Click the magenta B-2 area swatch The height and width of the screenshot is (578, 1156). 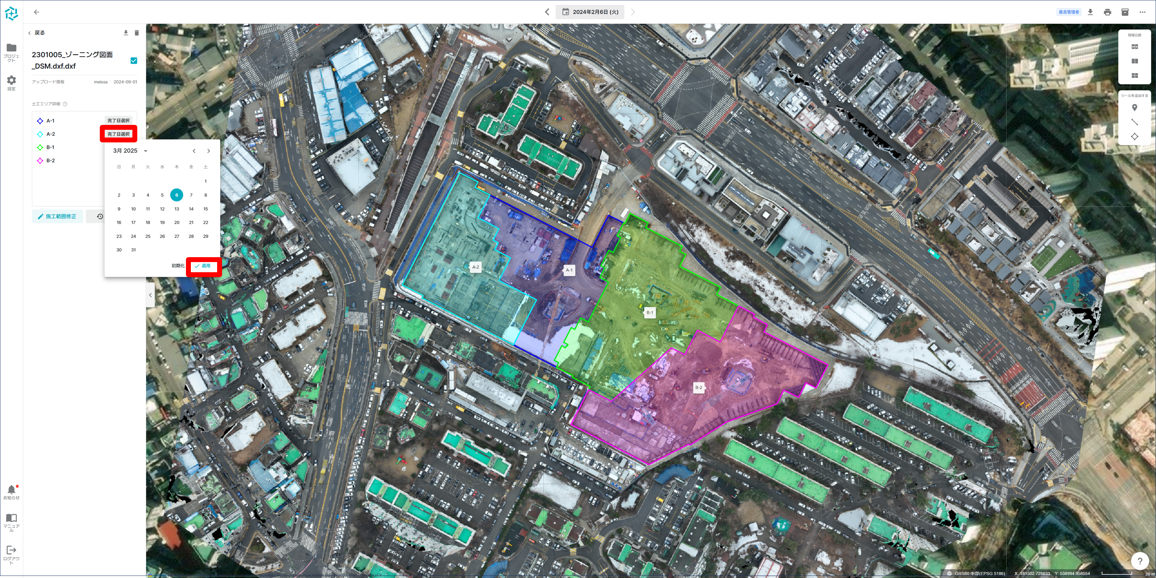[x=40, y=161]
